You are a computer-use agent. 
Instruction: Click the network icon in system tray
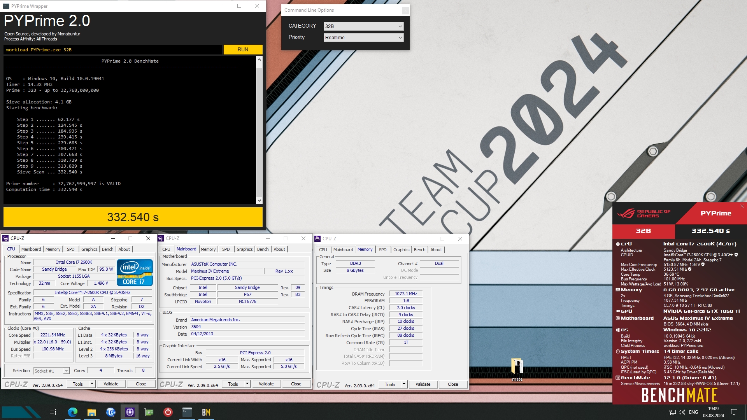[x=672, y=412]
